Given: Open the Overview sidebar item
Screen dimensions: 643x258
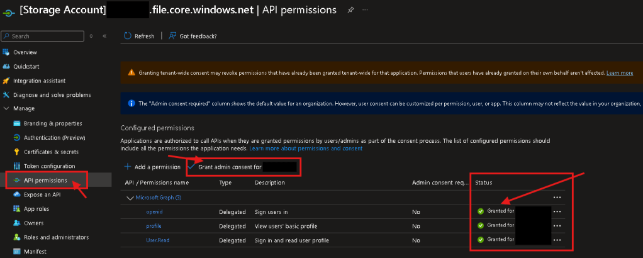Looking at the screenshot, I should pyautogui.click(x=25, y=52).
